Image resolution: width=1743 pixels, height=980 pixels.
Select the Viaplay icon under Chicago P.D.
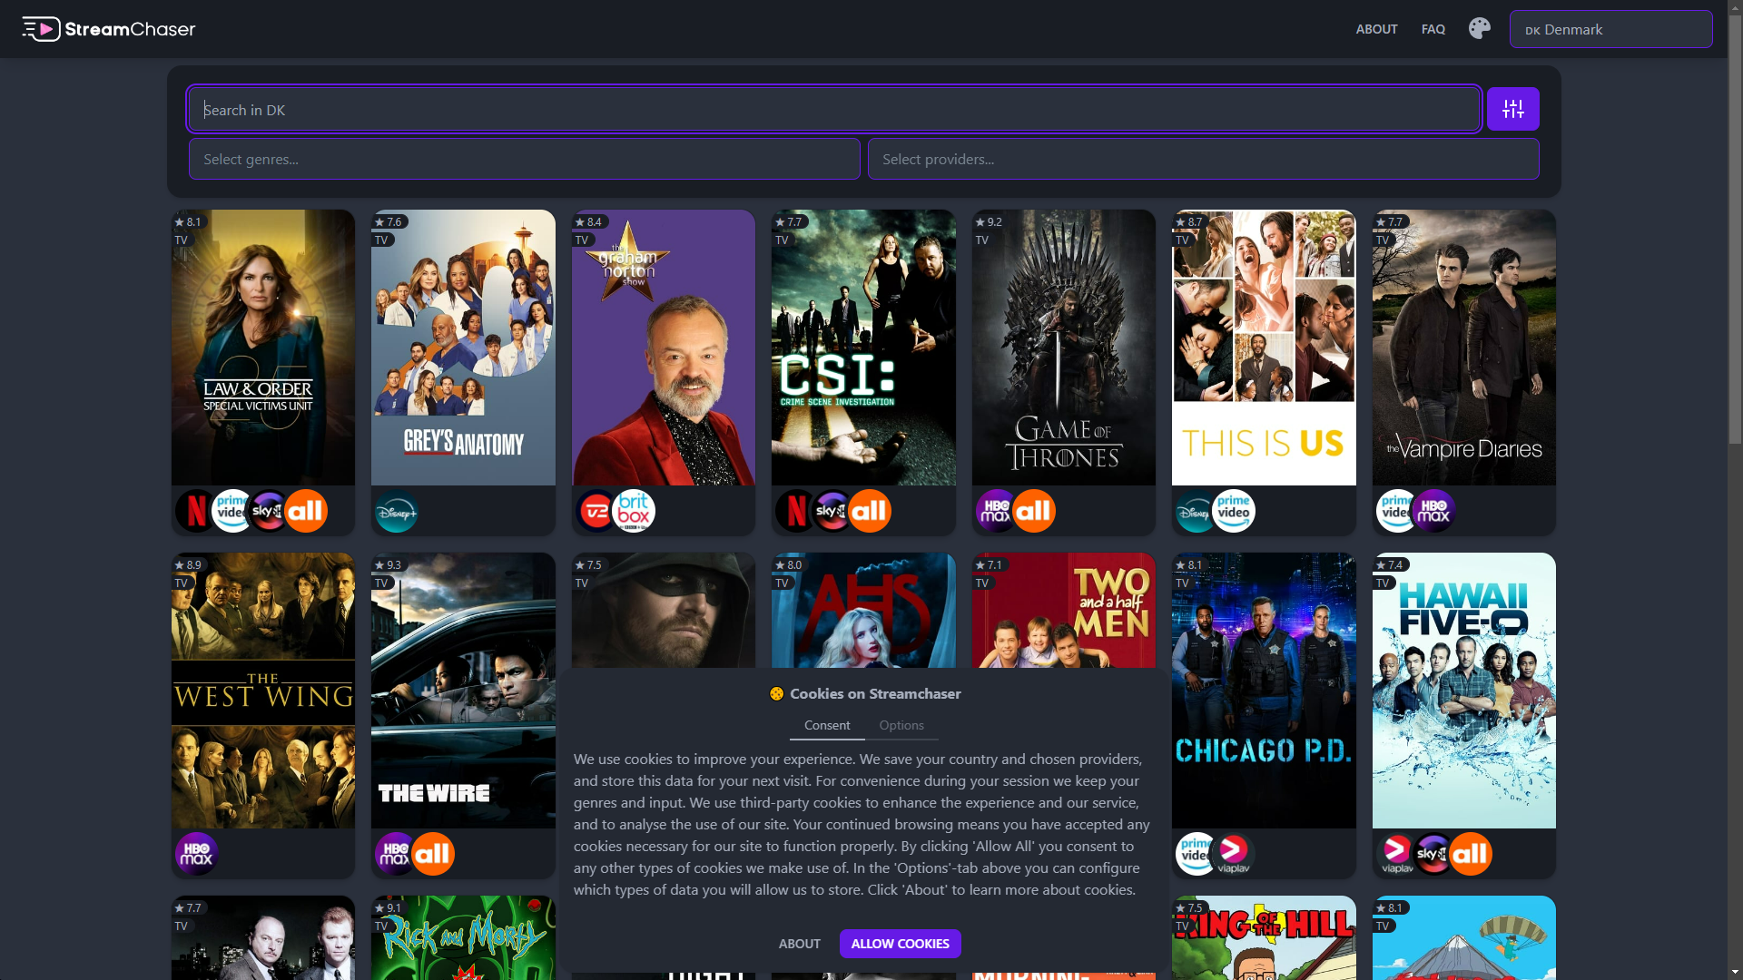click(x=1233, y=853)
